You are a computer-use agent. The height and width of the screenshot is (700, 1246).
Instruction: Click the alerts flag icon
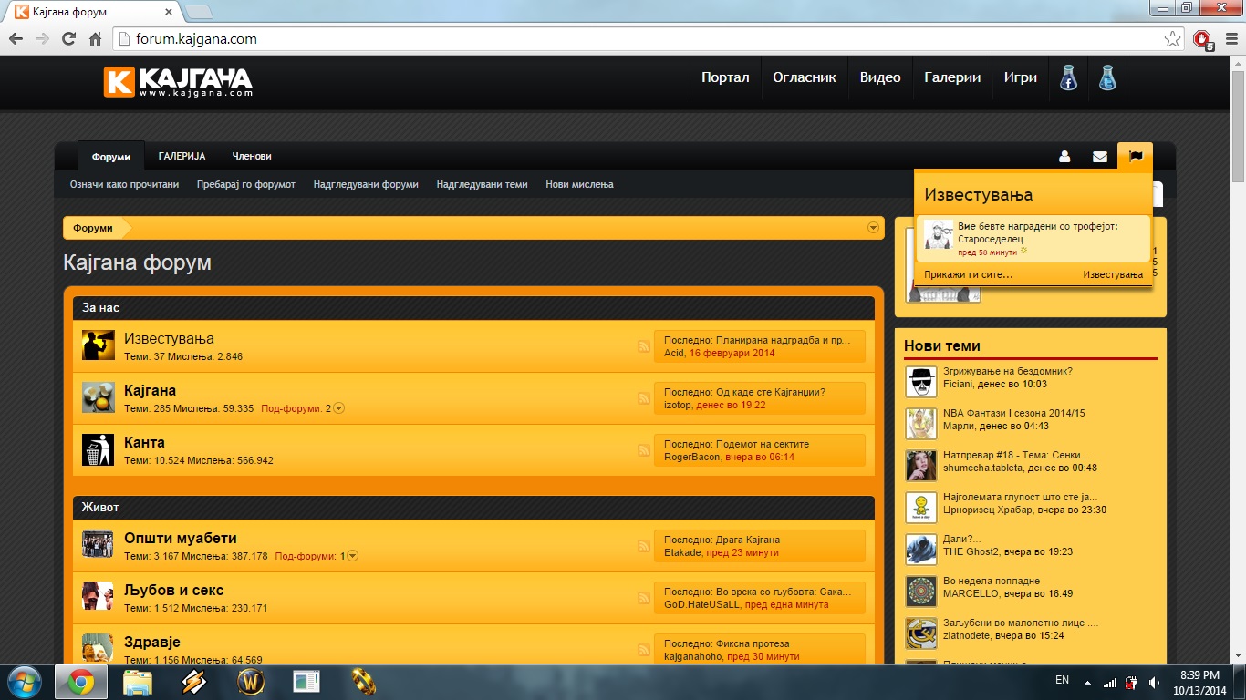[1136, 157]
